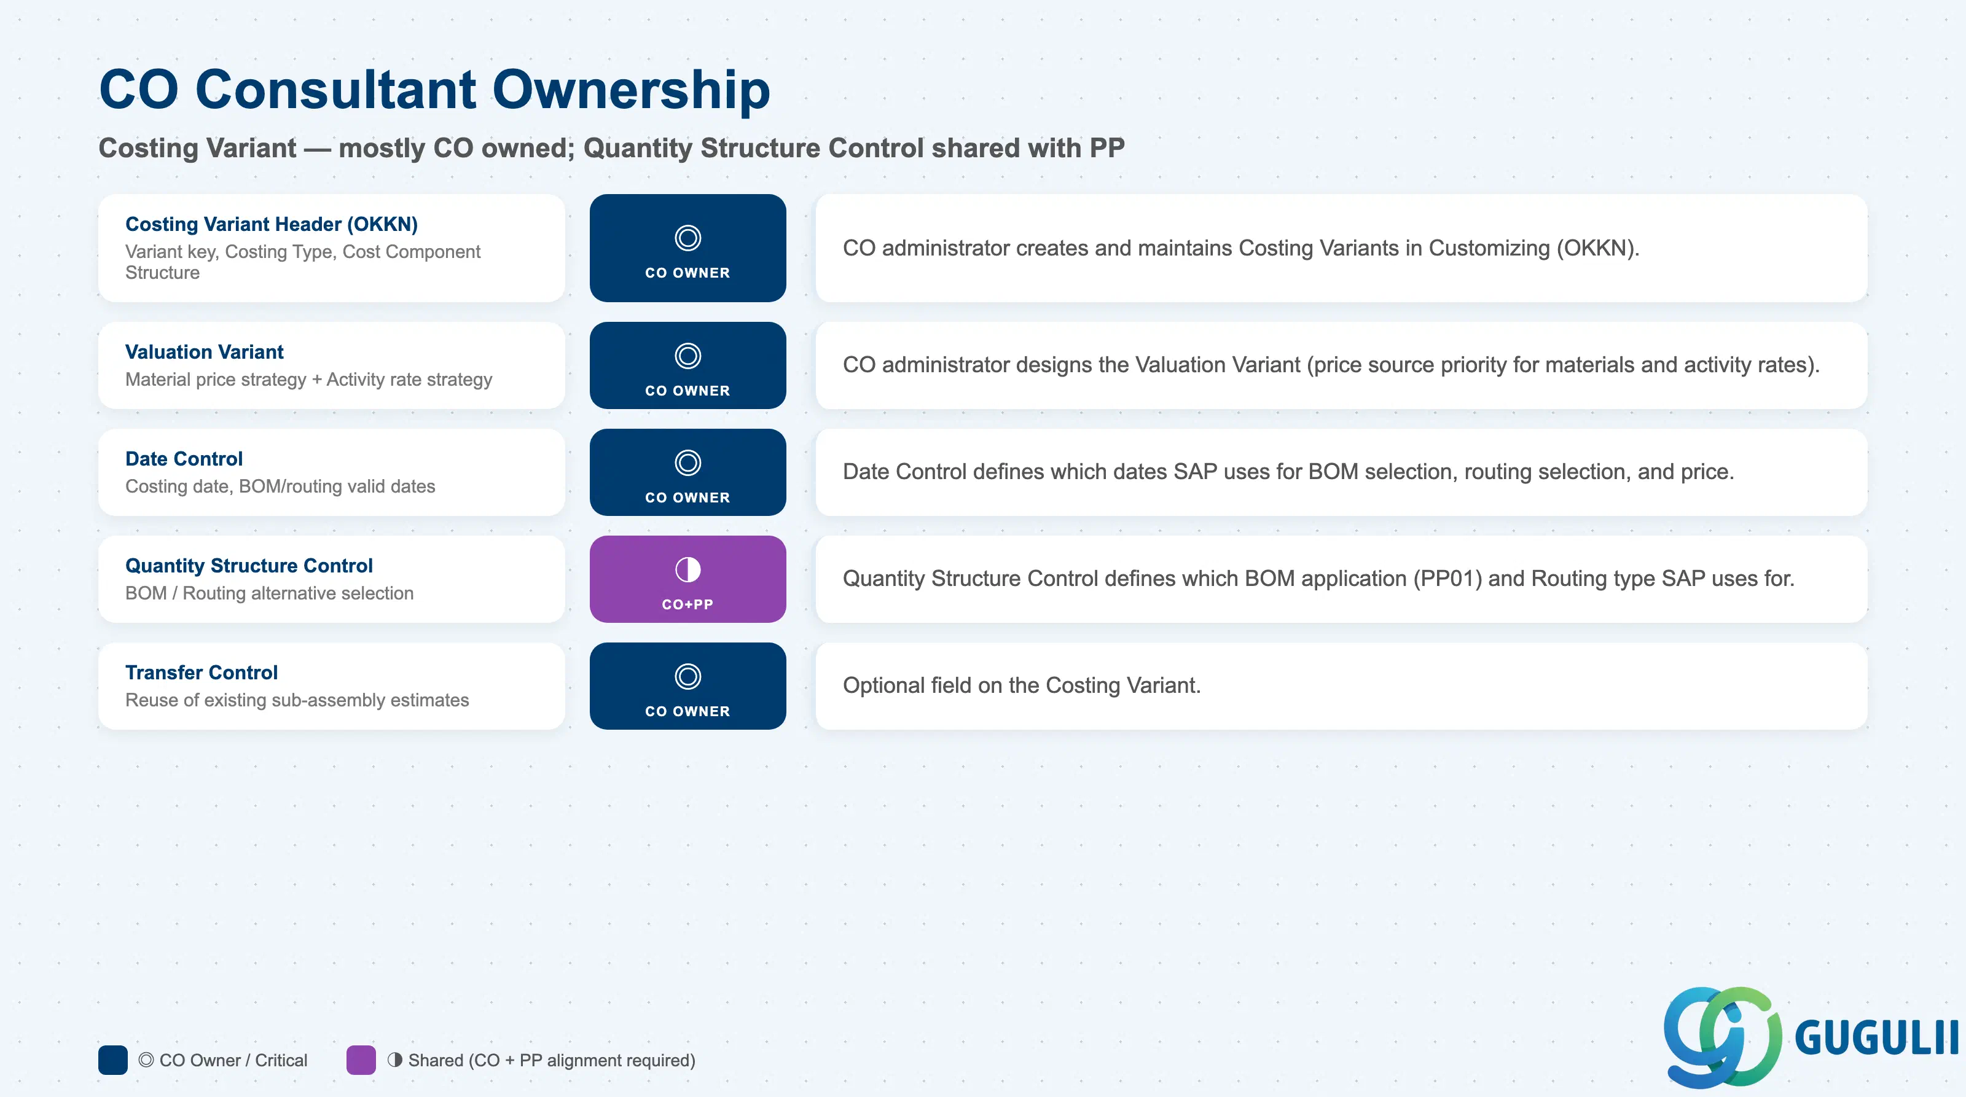Click the half-circle CO+PP icon for Quantity Structure Control
Viewport: 1966px width, 1097px height.
pyautogui.click(x=687, y=569)
